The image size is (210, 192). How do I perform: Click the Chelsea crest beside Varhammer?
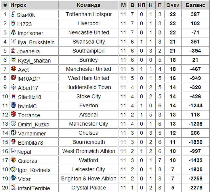pos(13,133)
